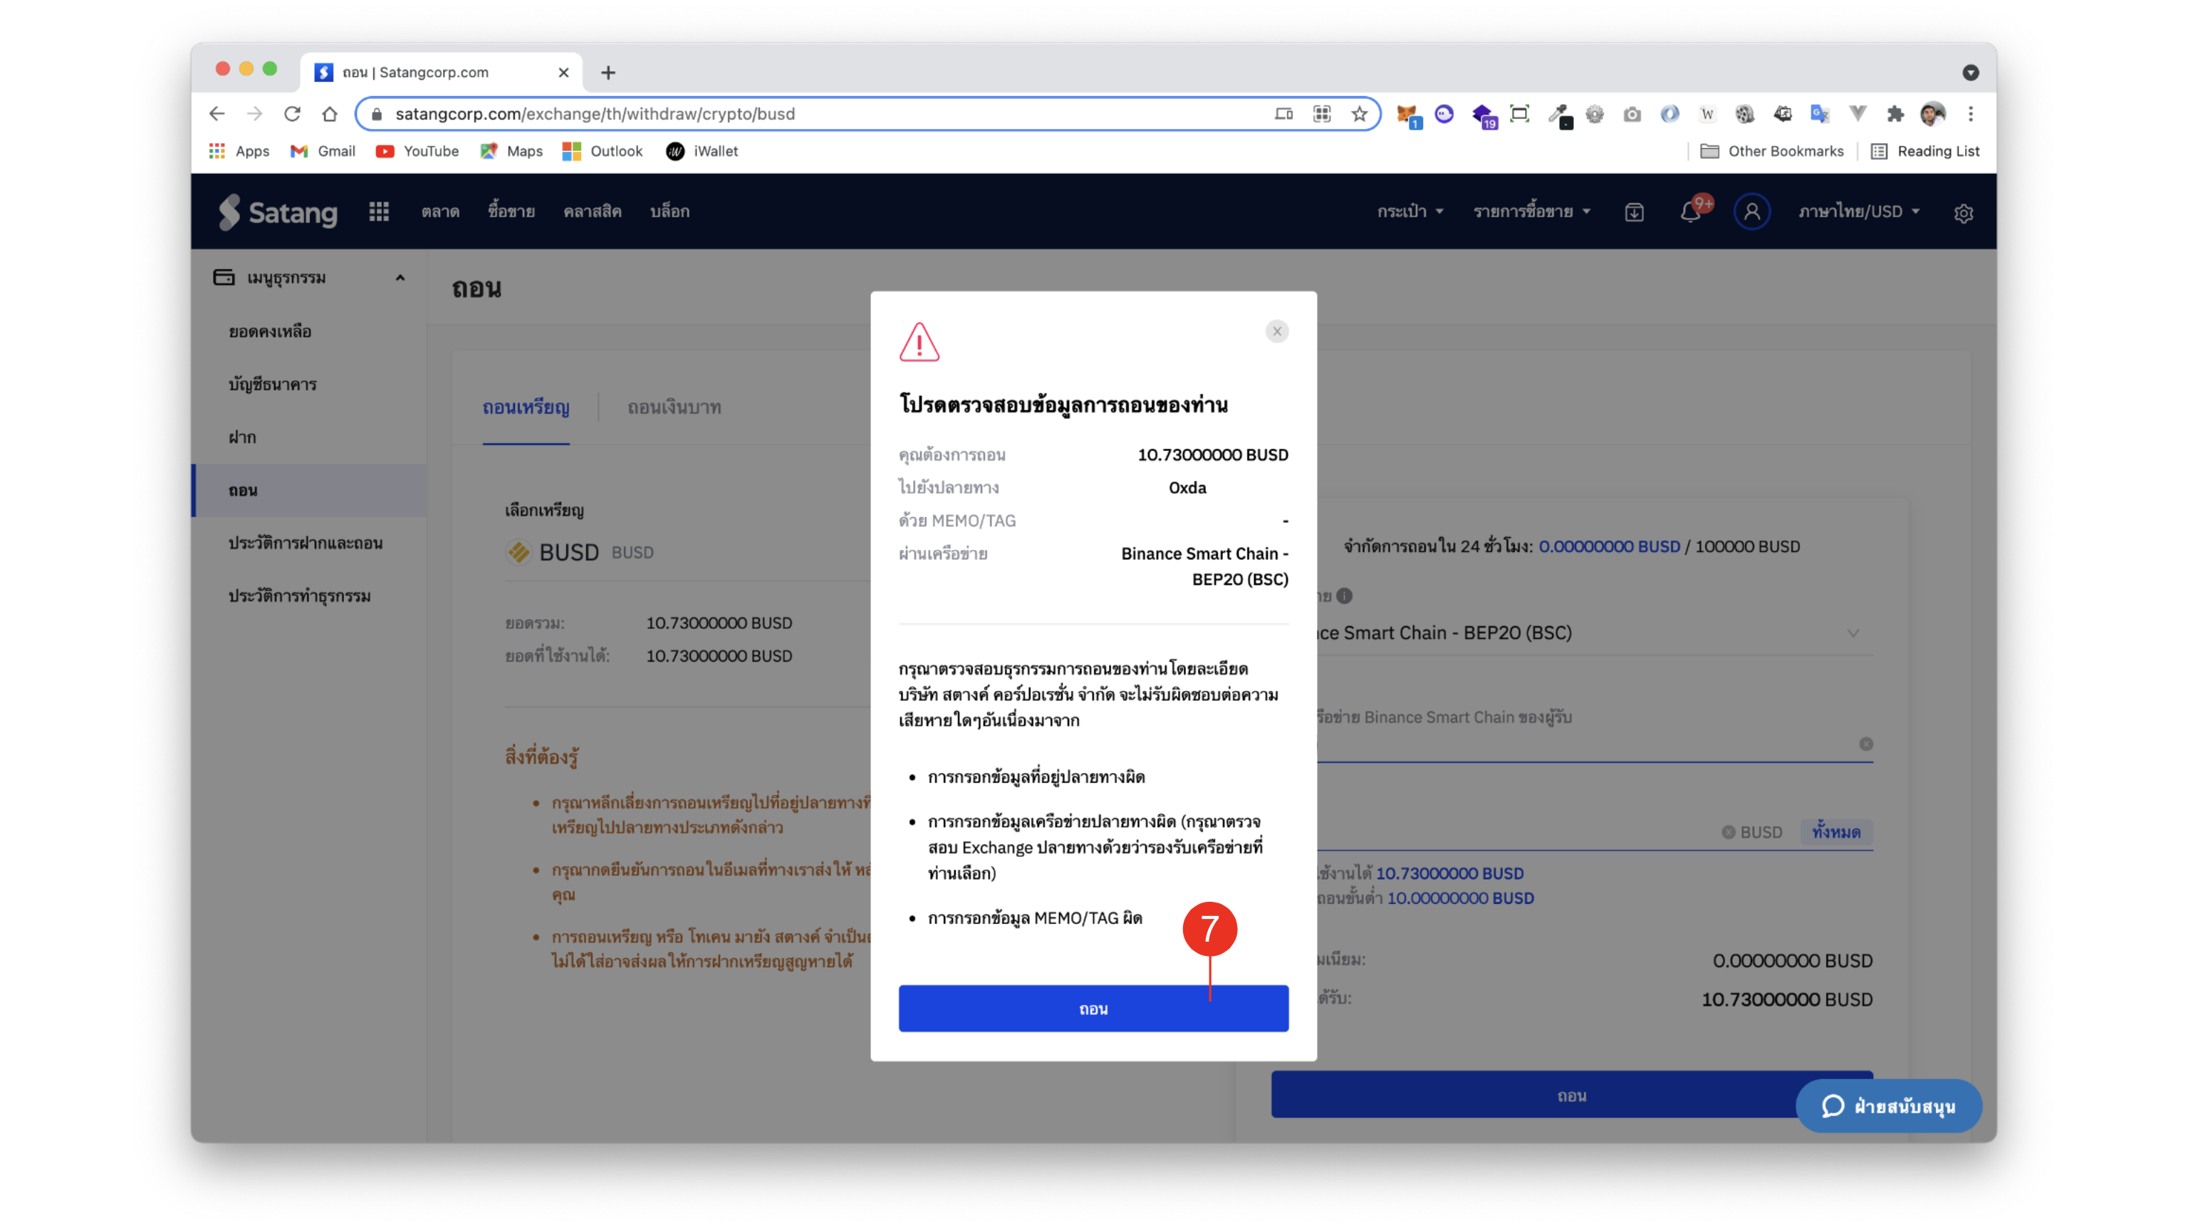Open Apps bookmark shortcut

tap(239, 151)
